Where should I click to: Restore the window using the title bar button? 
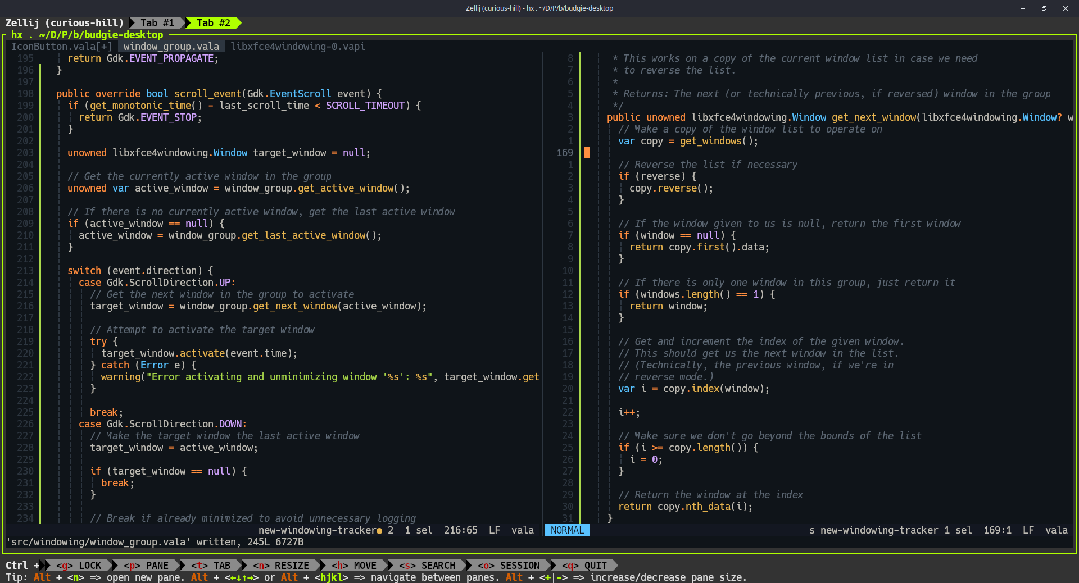point(1044,8)
